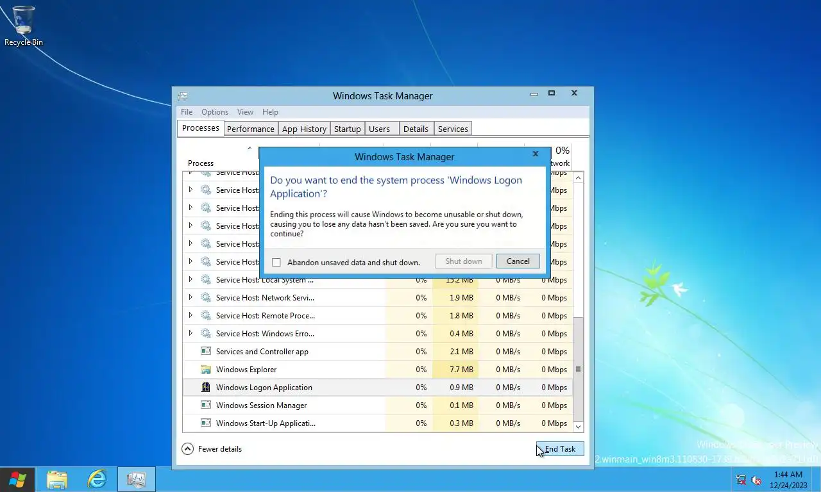Click Windows Logon Application icon
The width and height of the screenshot is (821, 492).
tap(206, 387)
